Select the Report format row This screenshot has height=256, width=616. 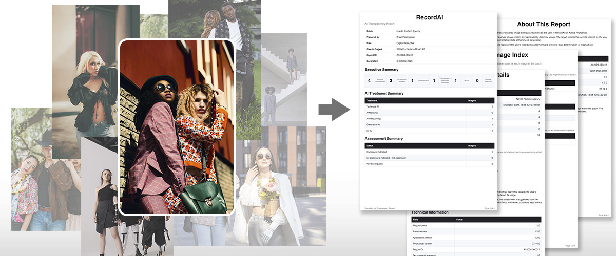click(x=476, y=225)
